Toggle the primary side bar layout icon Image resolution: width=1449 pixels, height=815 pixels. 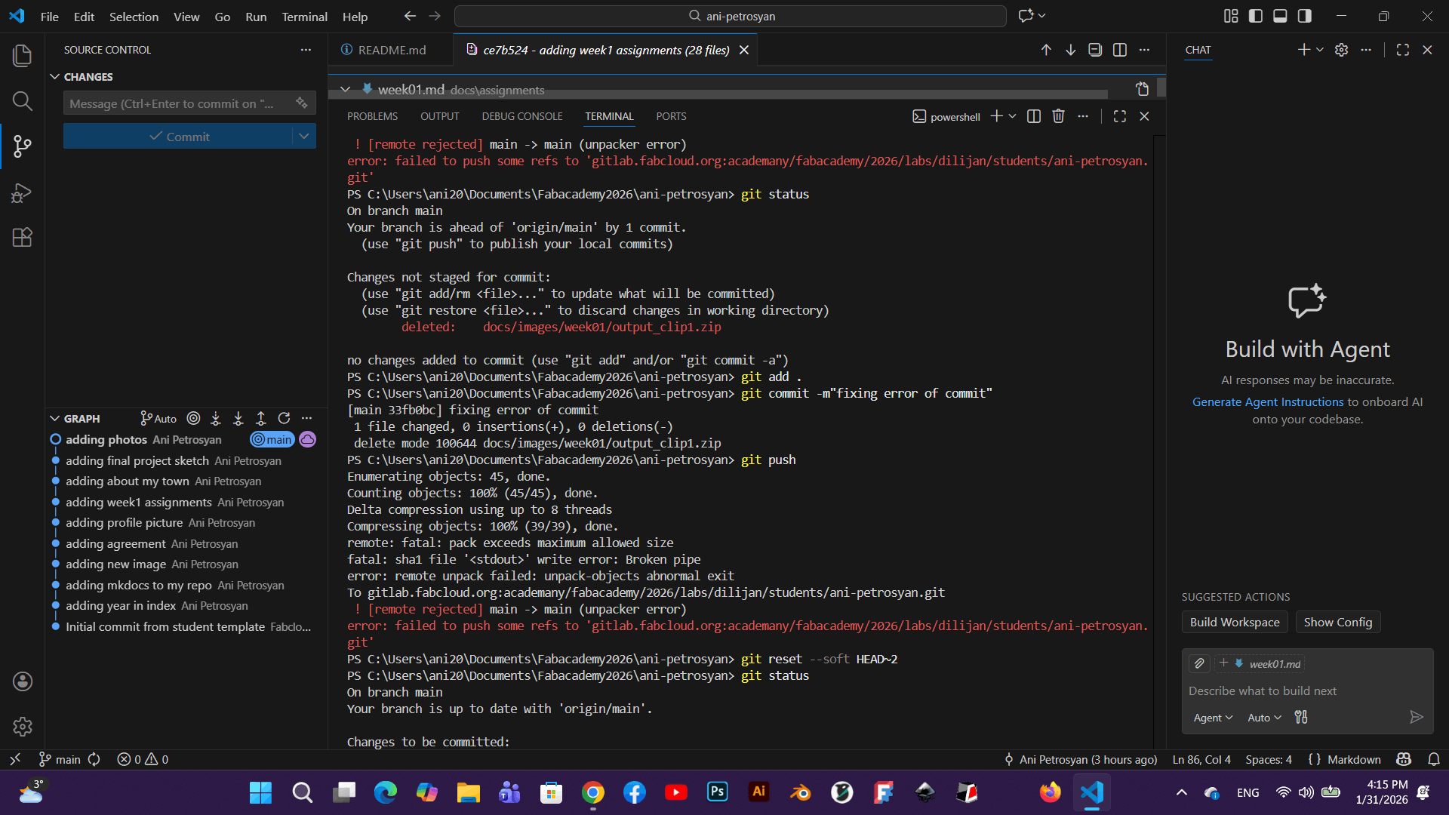tap(1256, 16)
